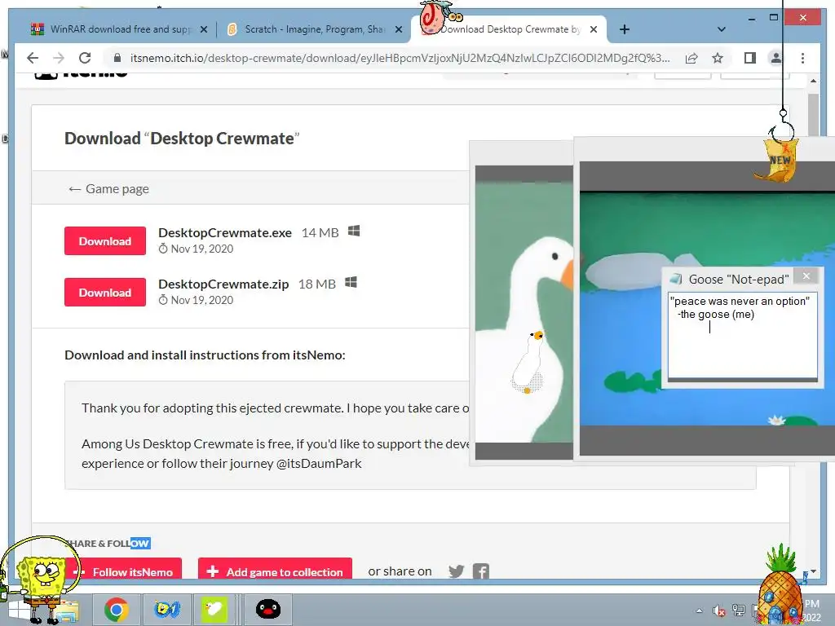Click the small goose walking on screen
The height and width of the screenshot is (626, 835).
pyautogui.click(x=528, y=363)
